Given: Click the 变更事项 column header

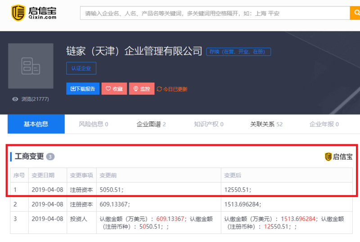Looking at the screenshot, I should (x=81, y=175).
